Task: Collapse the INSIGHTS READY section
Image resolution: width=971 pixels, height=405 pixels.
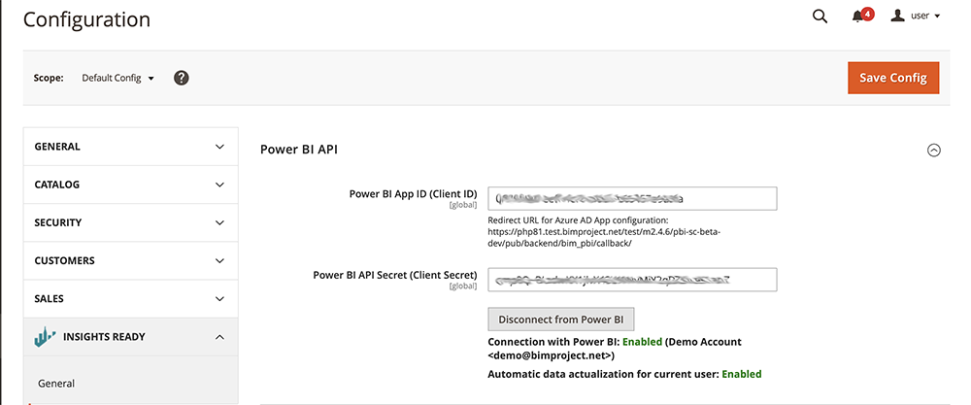Action: 131,337
